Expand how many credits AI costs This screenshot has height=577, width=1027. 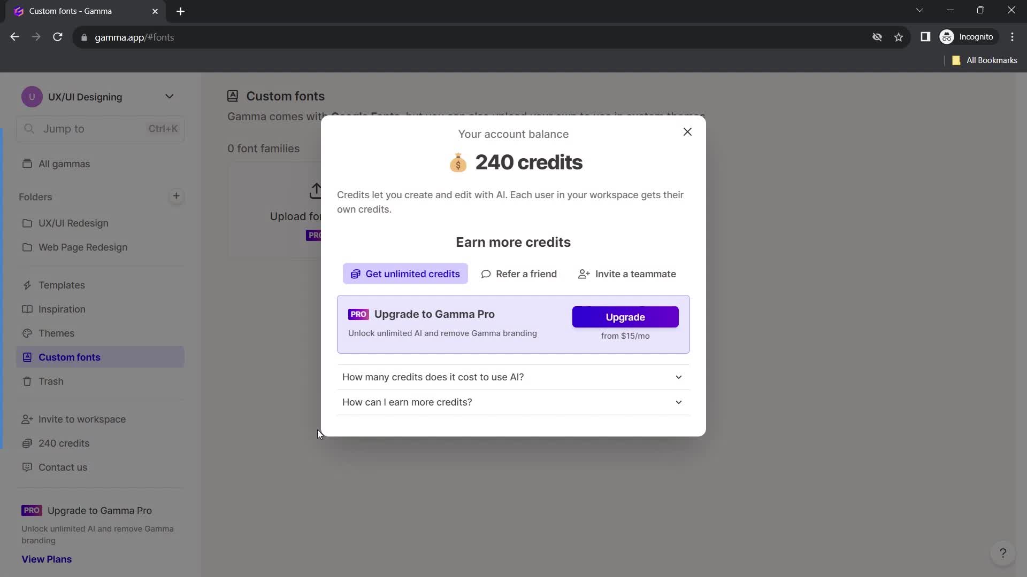click(x=513, y=377)
